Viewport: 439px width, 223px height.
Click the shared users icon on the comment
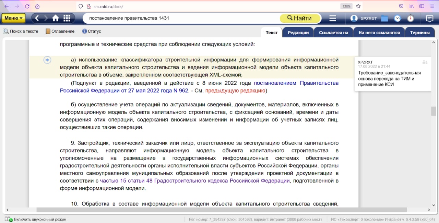coord(425,62)
